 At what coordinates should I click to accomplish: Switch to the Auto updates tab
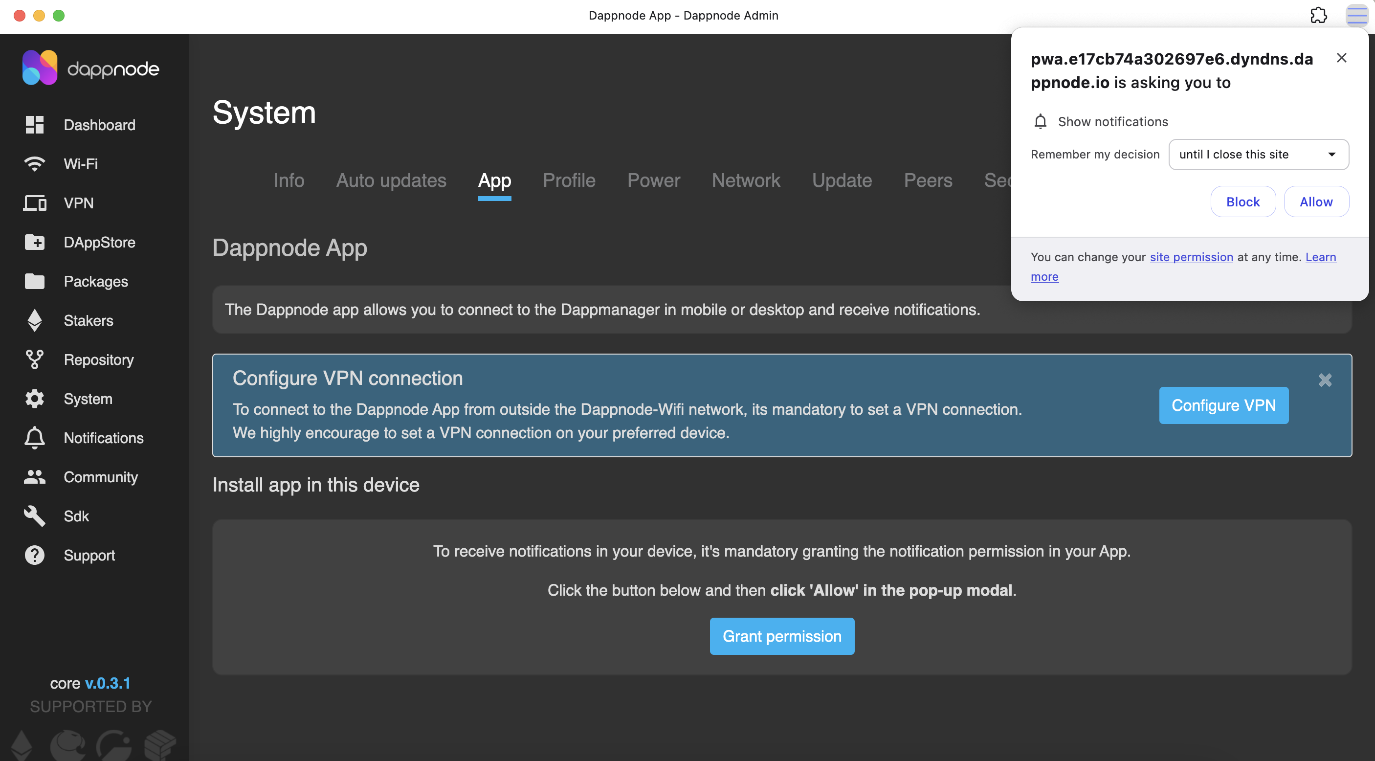(391, 180)
